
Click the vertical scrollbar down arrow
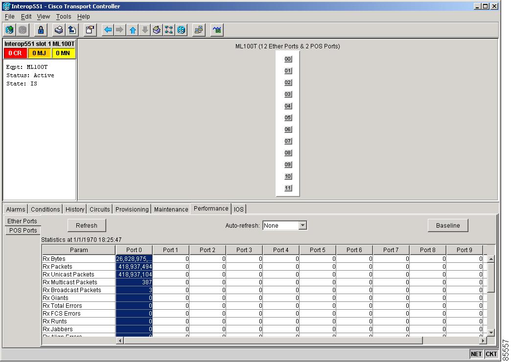click(x=491, y=332)
